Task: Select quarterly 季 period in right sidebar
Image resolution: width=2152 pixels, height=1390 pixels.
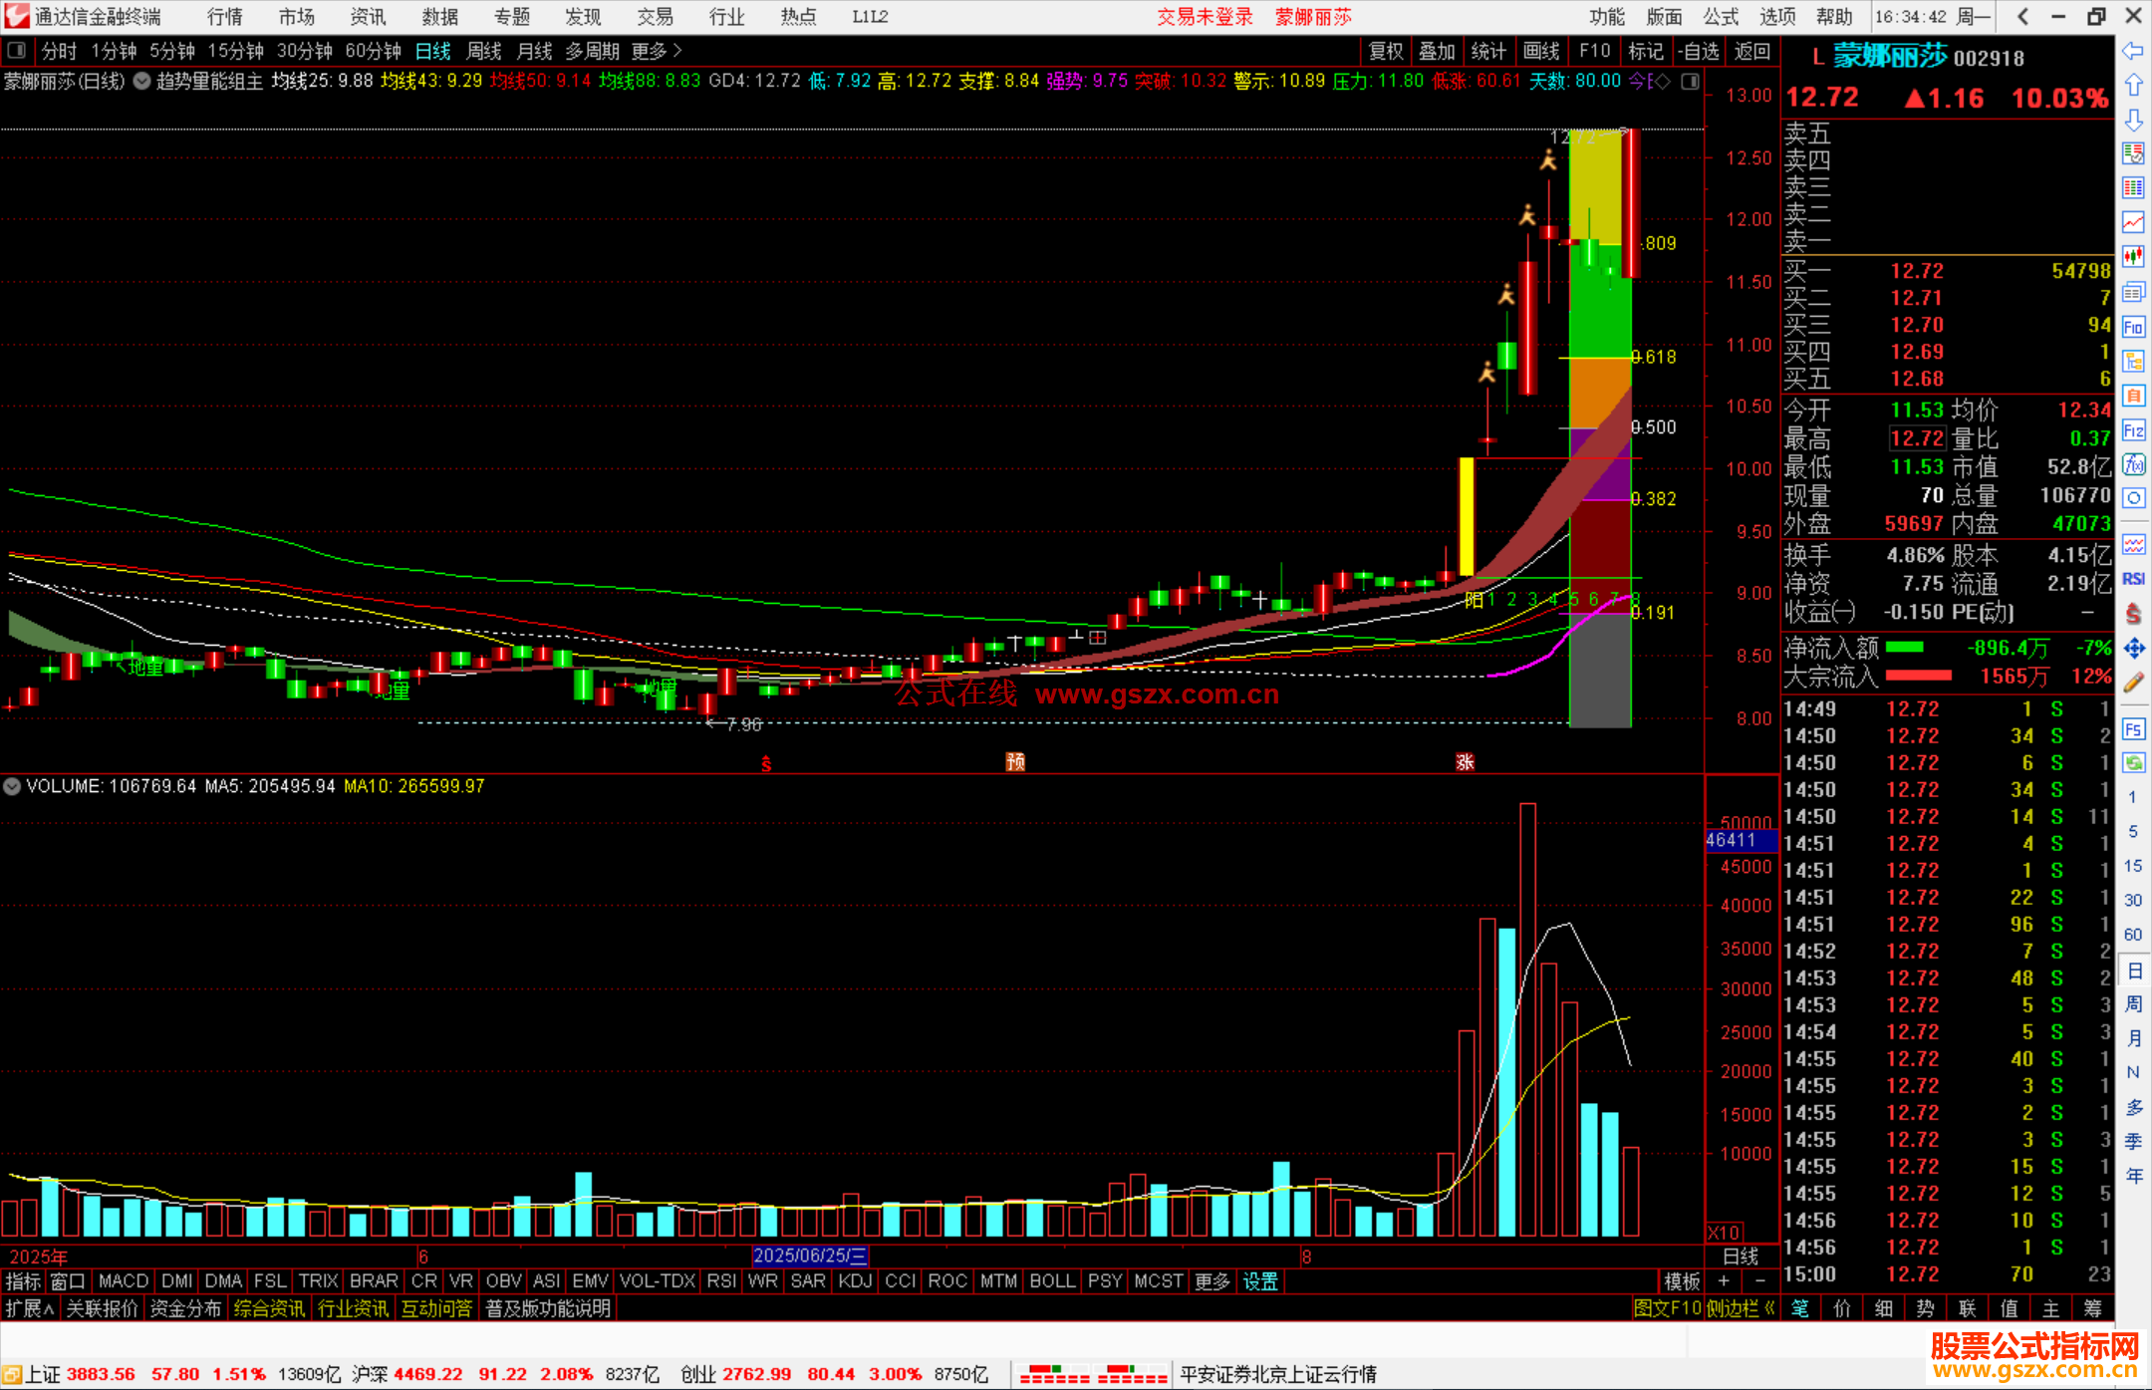Action: pyautogui.click(x=2133, y=1142)
